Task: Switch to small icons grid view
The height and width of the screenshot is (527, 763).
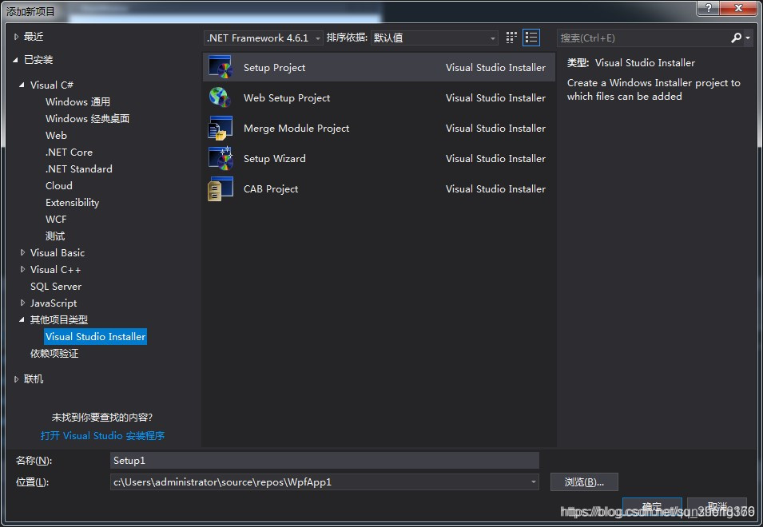Action: click(511, 38)
